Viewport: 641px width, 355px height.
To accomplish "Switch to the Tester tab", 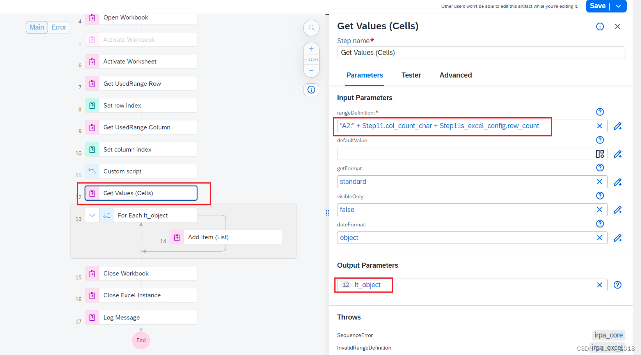I will pyautogui.click(x=411, y=75).
